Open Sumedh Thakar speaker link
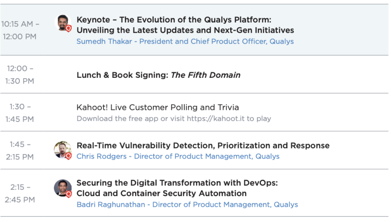391x222 pixels. click(x=185, y=41)
